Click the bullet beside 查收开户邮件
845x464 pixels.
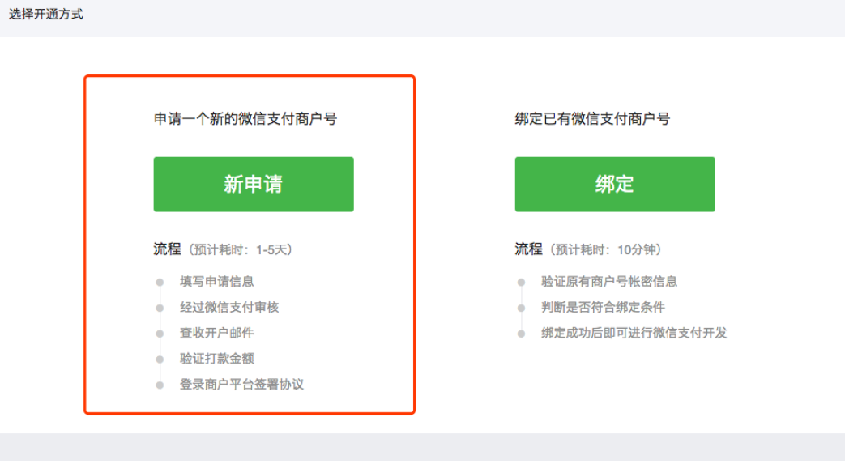point(160,334)
